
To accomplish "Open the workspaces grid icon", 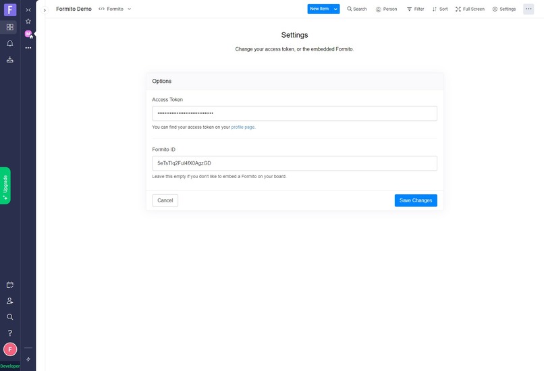I will pos(10,27).
